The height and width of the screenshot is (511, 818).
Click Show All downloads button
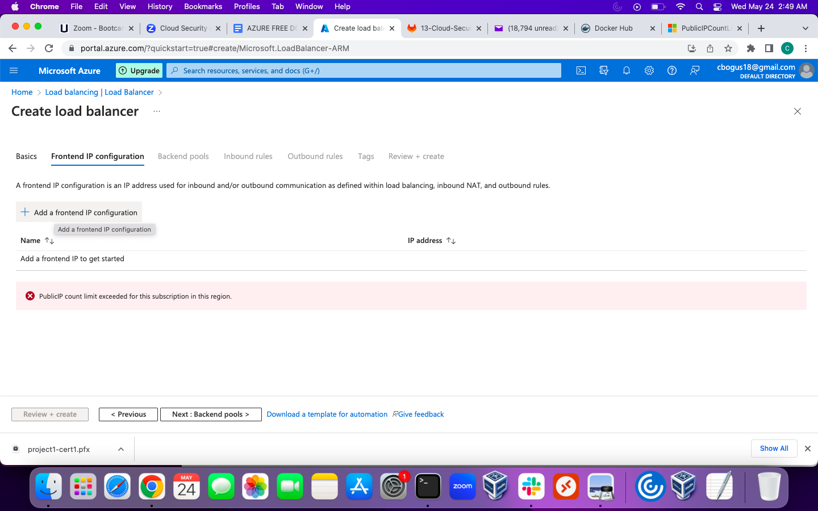(x=774, y=449)
